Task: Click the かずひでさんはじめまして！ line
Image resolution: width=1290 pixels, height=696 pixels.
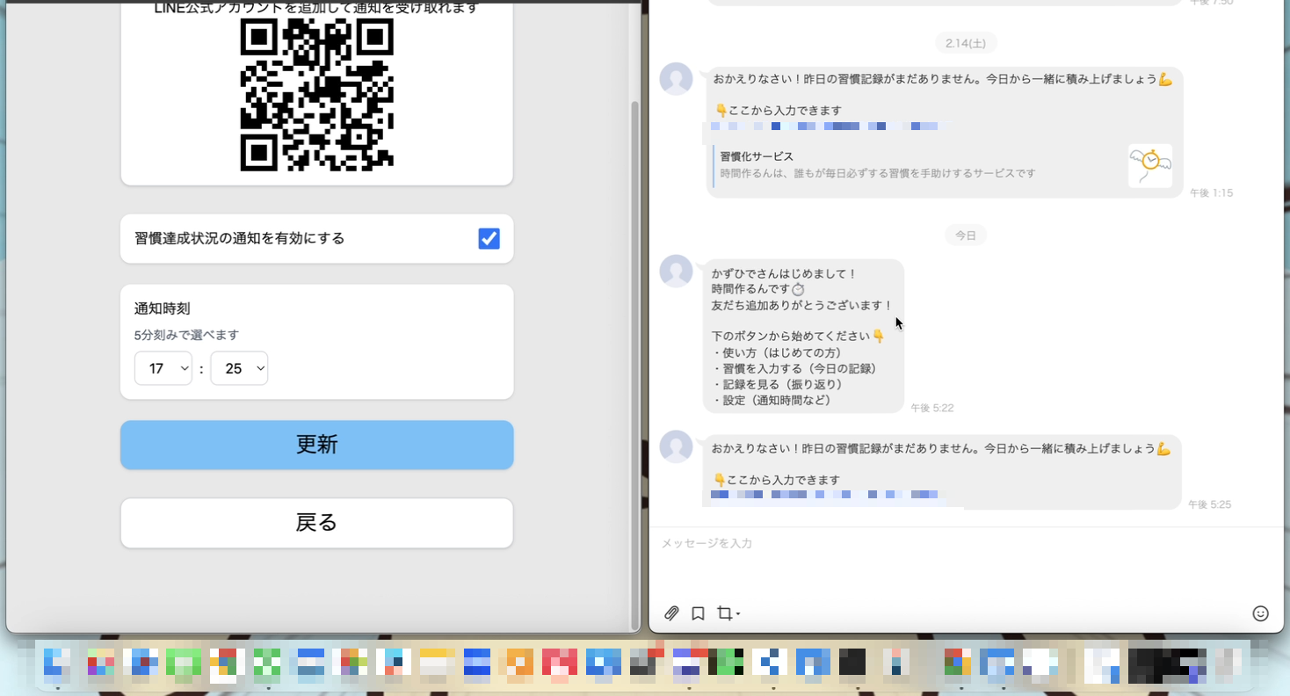Action: (785, 274)
